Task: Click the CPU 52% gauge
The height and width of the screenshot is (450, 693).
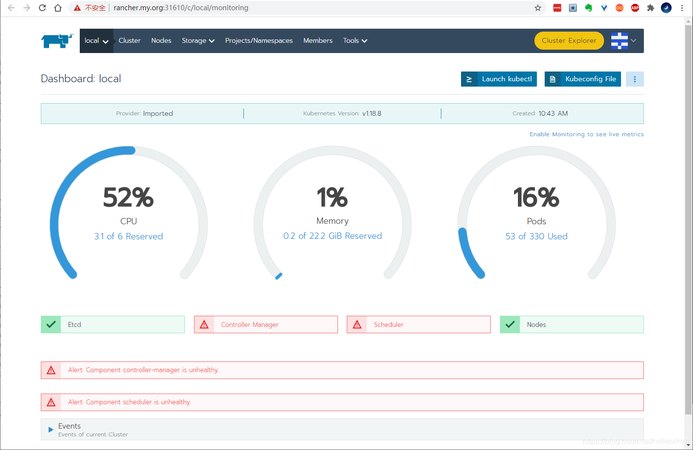Action: [x=129, y=213]
